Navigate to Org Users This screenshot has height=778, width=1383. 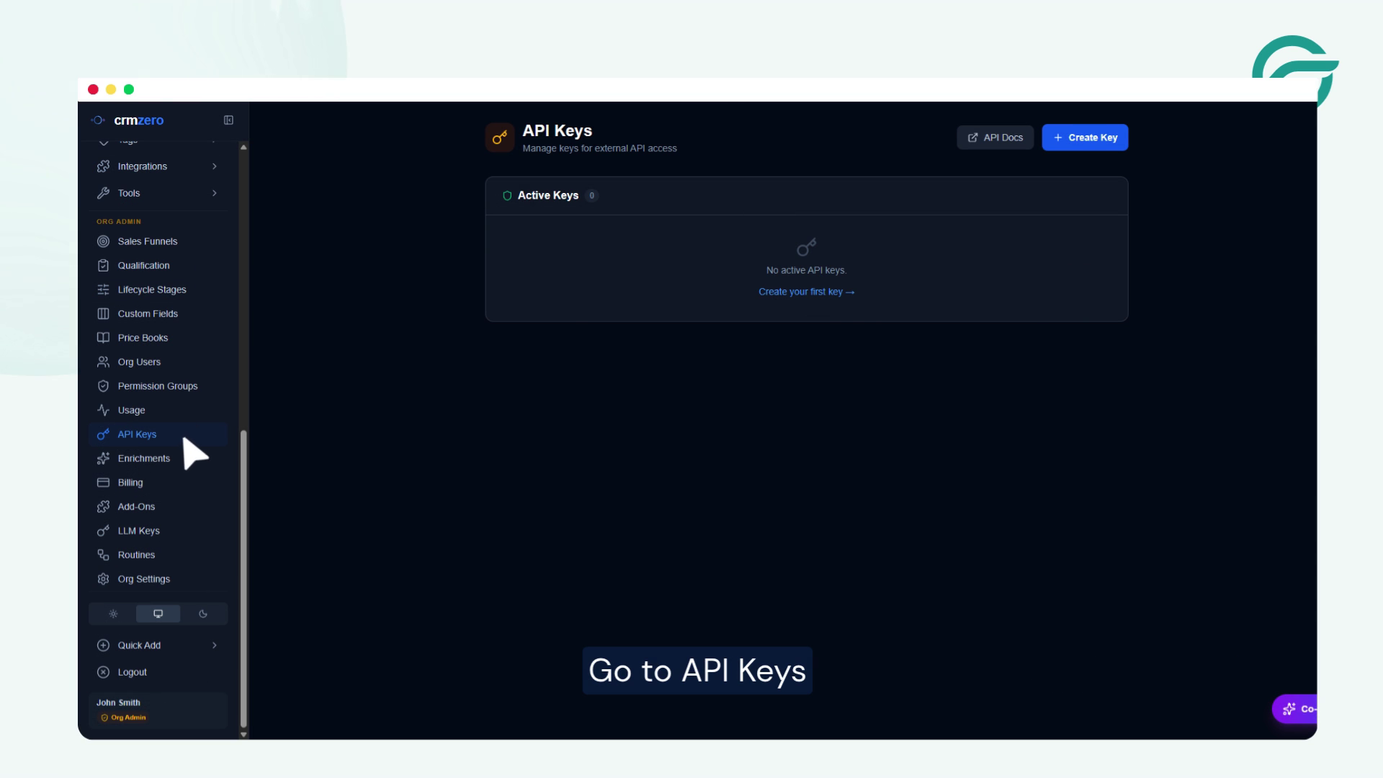point(158,362)
